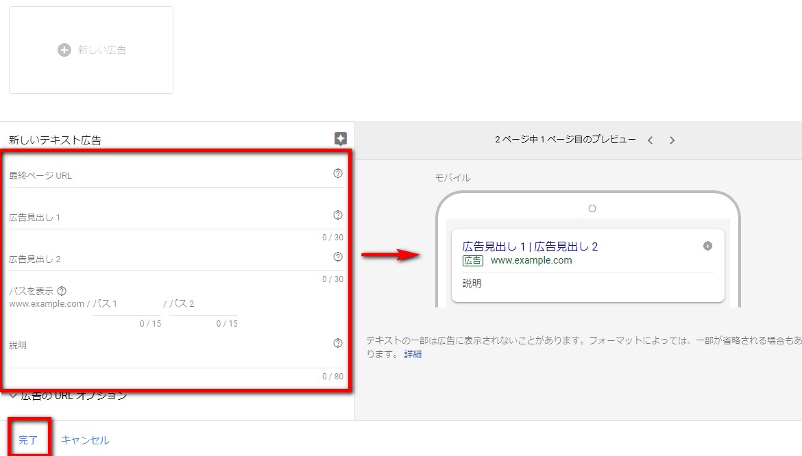
Task: Click help icon beside 説明 field
Action: [x=337, y=344]
